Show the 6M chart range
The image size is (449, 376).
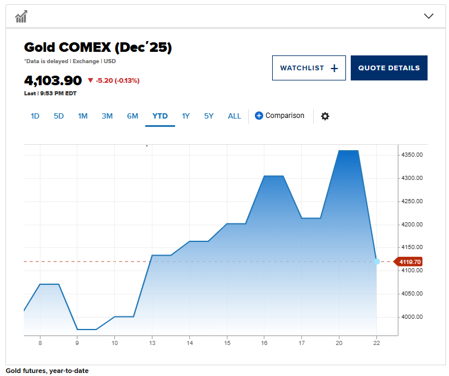pyautogui.click(x=132, y=116)
